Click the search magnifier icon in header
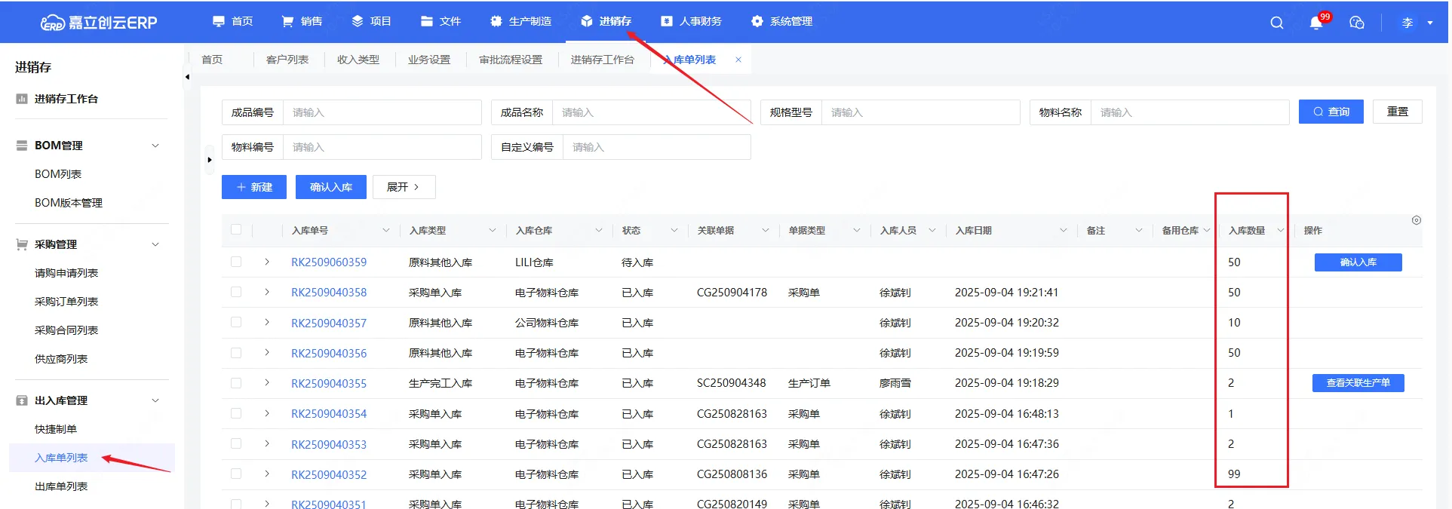Image resolution: width=1452 pixels, height=509 pixels. pyautogui.click(x=1276, y=23)
